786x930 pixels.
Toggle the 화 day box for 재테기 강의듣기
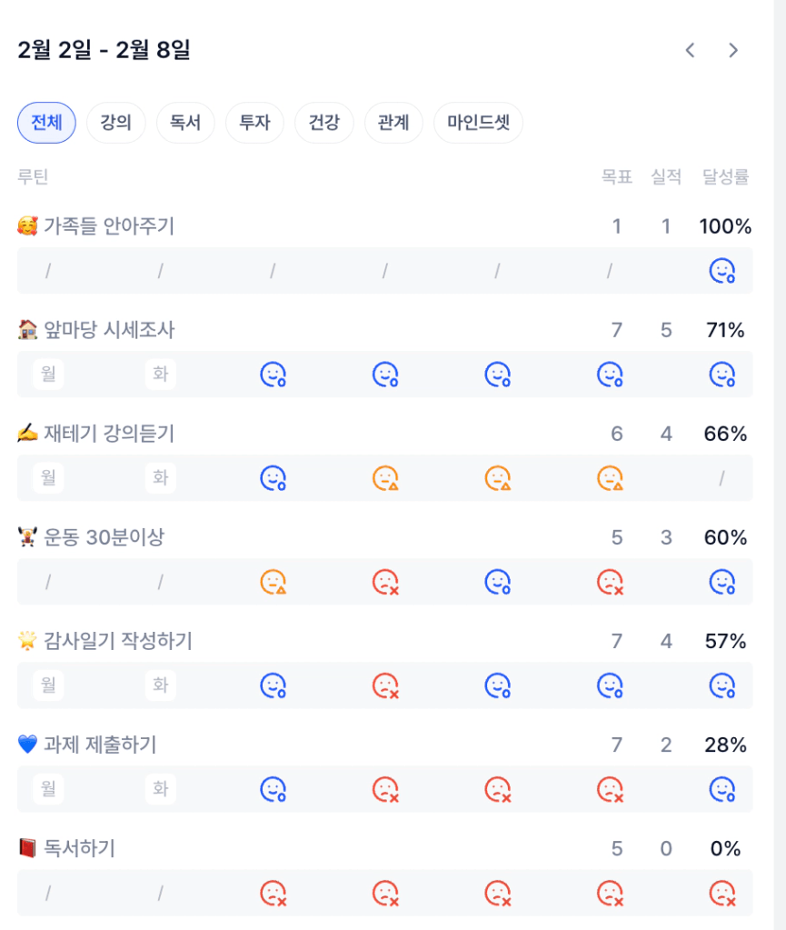tap(161, 477)
